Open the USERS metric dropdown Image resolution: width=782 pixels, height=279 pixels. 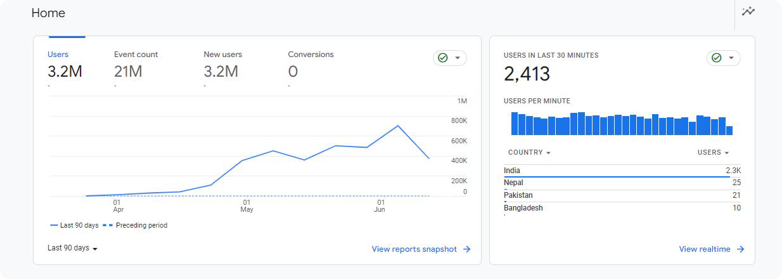[x=713, y=152]
